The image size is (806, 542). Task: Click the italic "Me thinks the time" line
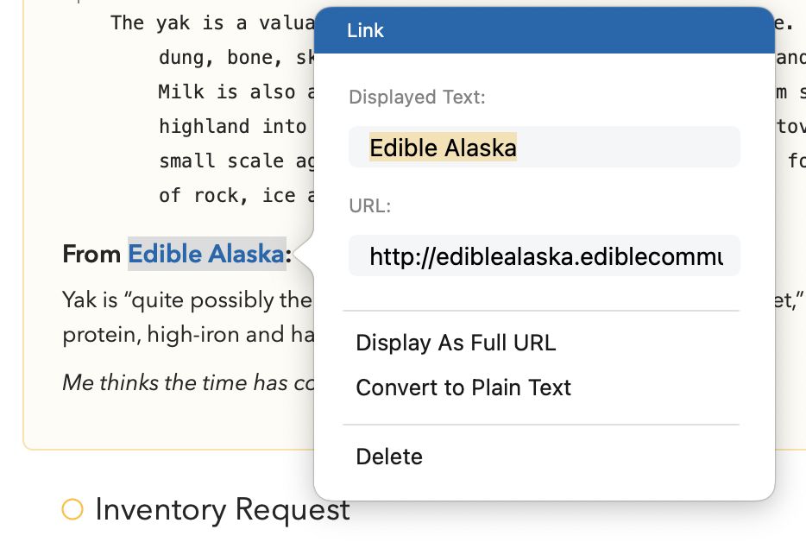(x=188, y=382)
